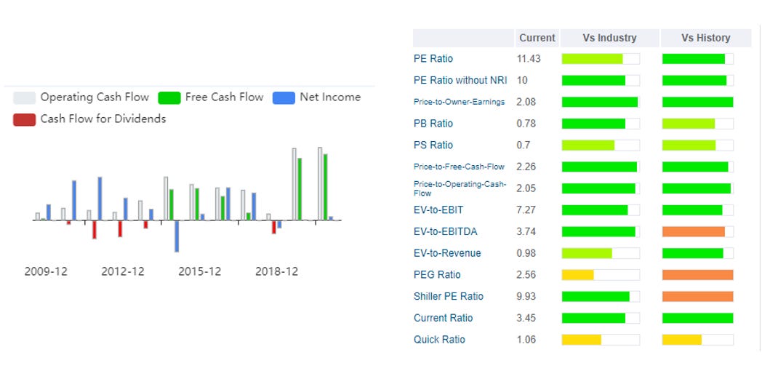Open the PE Ratio without NRI link
762x379 pixels.
(x=460, y=80)
